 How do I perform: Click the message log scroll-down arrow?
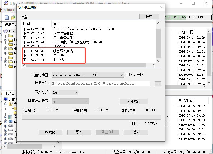point(158,61)
